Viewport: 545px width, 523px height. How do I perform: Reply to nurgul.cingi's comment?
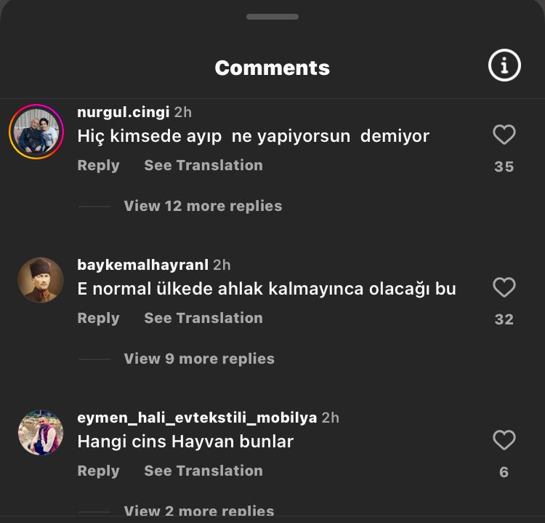(x=98, y=165)
